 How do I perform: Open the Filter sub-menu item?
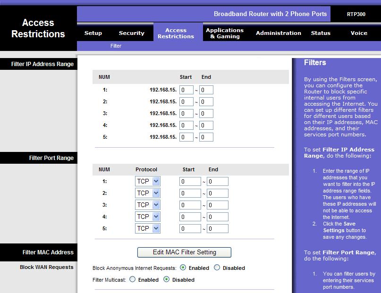pos(116,46)
